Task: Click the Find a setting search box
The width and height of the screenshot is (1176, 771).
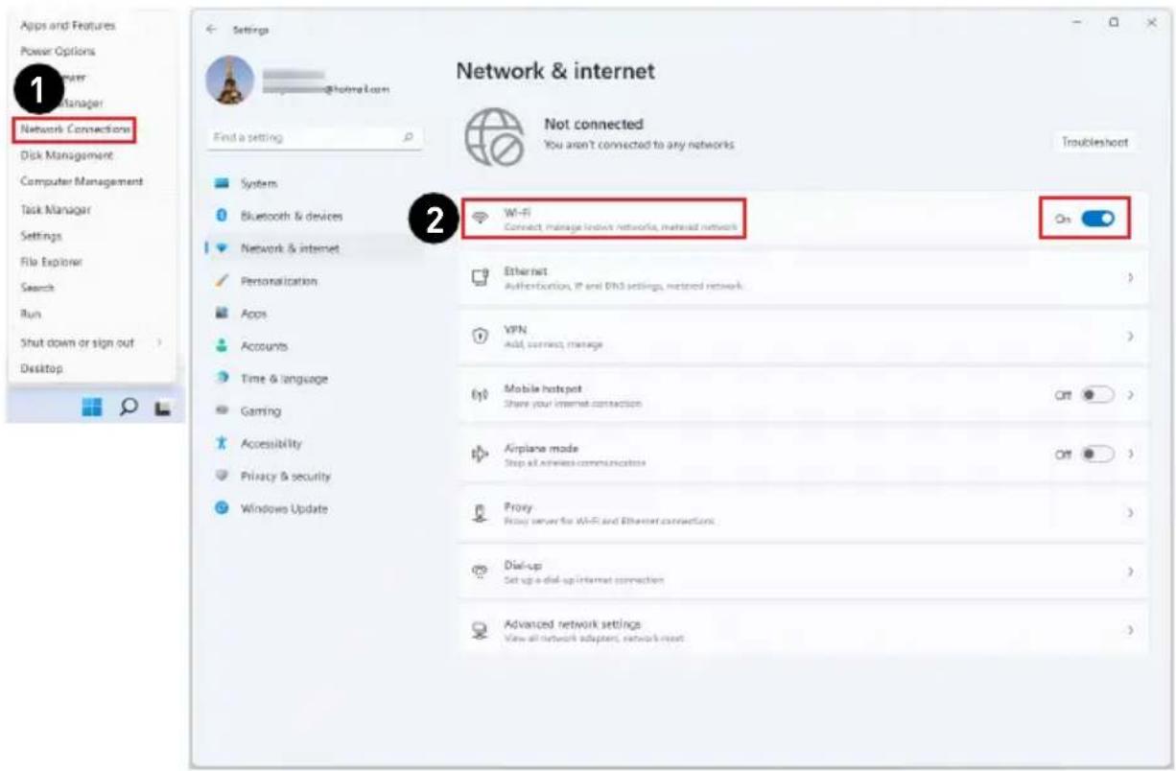Action: click(x=315, y=138)
